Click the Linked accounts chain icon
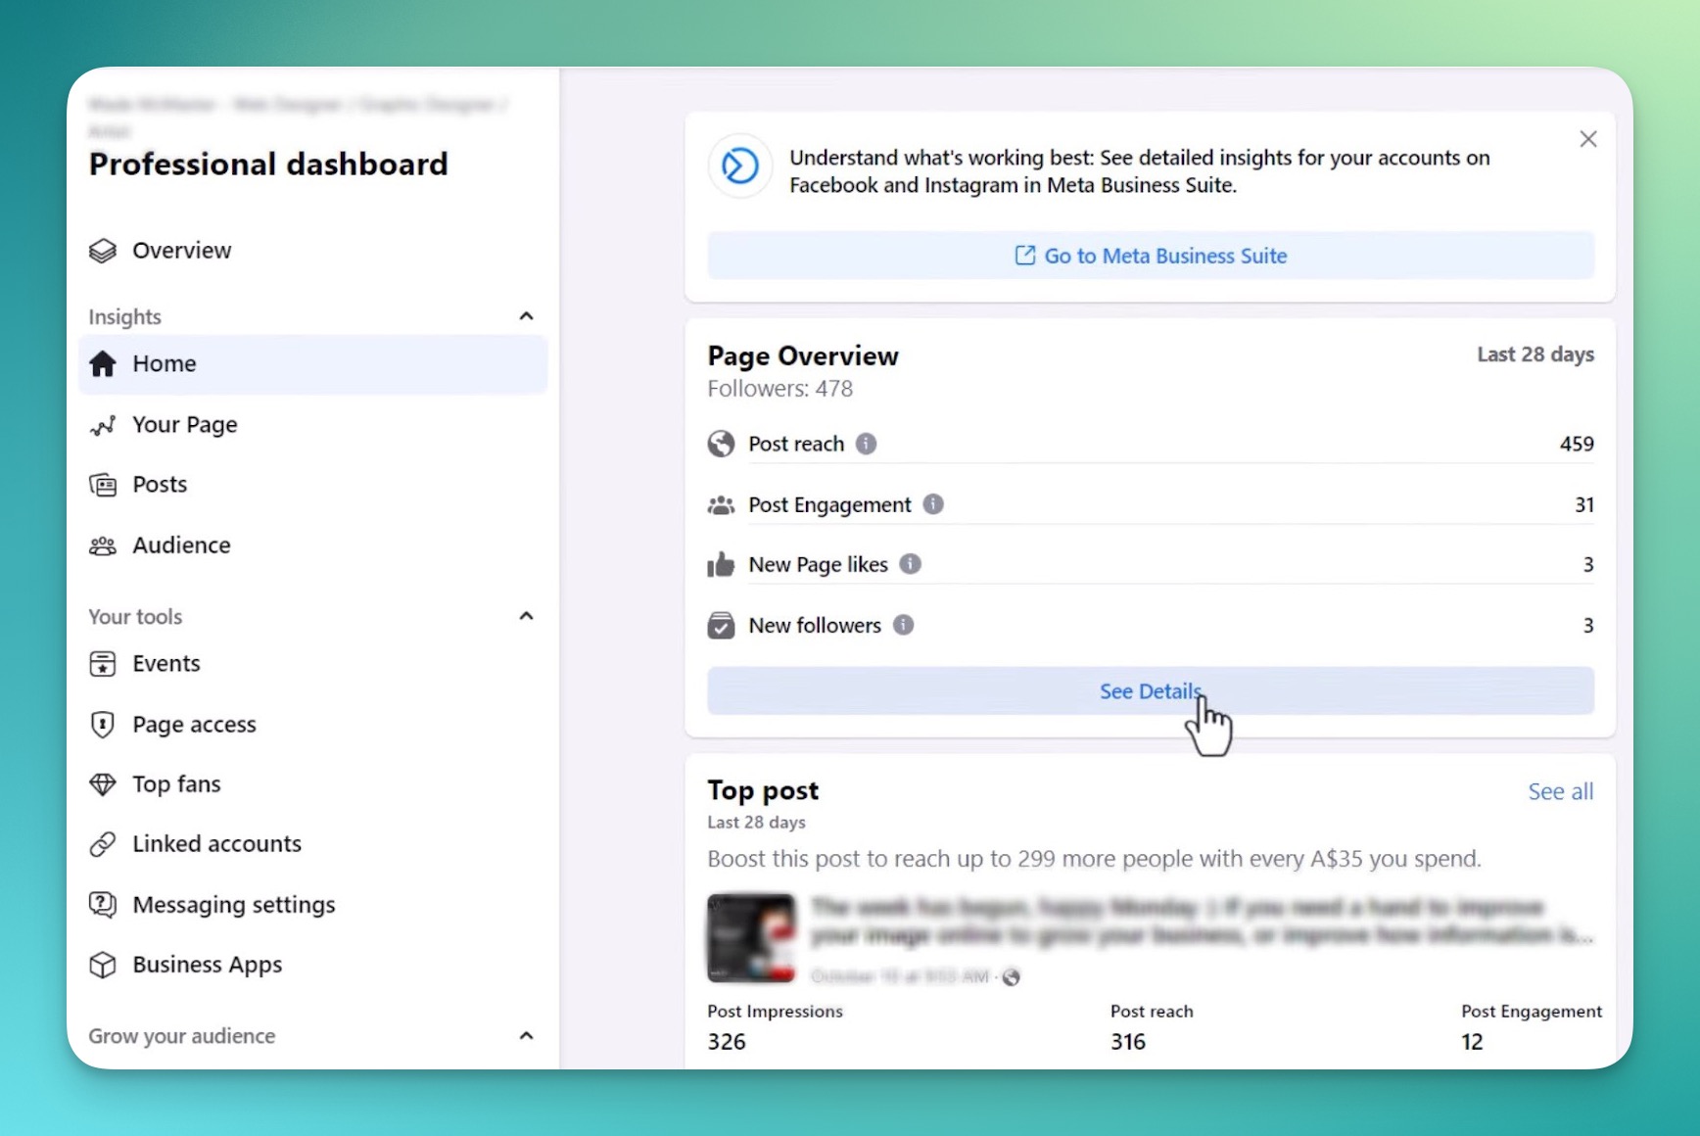 pyautogui.click(x=104, y=843)
